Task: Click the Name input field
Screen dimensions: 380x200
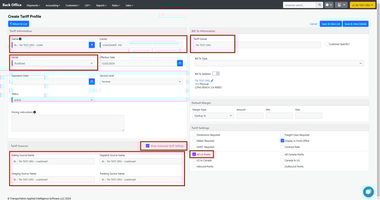Action: [x=50, y=45]
